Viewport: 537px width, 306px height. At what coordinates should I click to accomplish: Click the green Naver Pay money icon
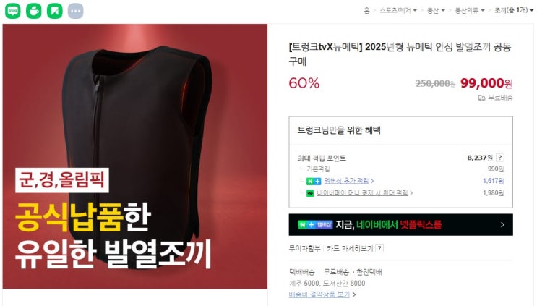(310, 193)
